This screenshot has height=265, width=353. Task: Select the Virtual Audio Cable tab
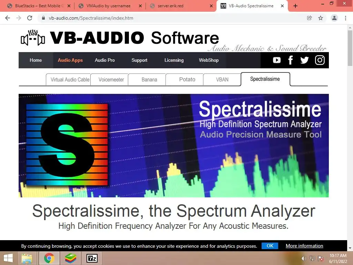69,80
